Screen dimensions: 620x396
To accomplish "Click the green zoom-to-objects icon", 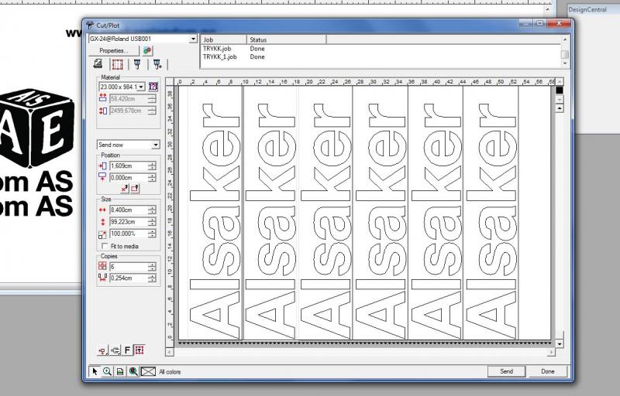I will 133,371.
